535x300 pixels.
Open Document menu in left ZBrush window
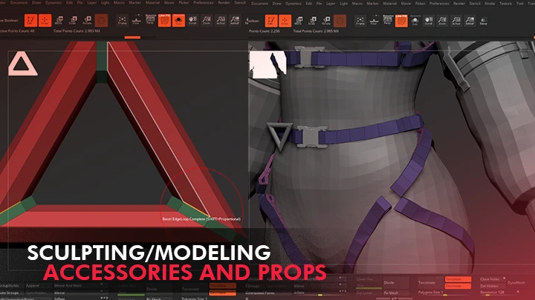tap(19, 3)
